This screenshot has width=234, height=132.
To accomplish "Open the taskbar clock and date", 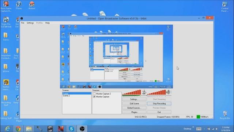I will [x=226, y=129].
